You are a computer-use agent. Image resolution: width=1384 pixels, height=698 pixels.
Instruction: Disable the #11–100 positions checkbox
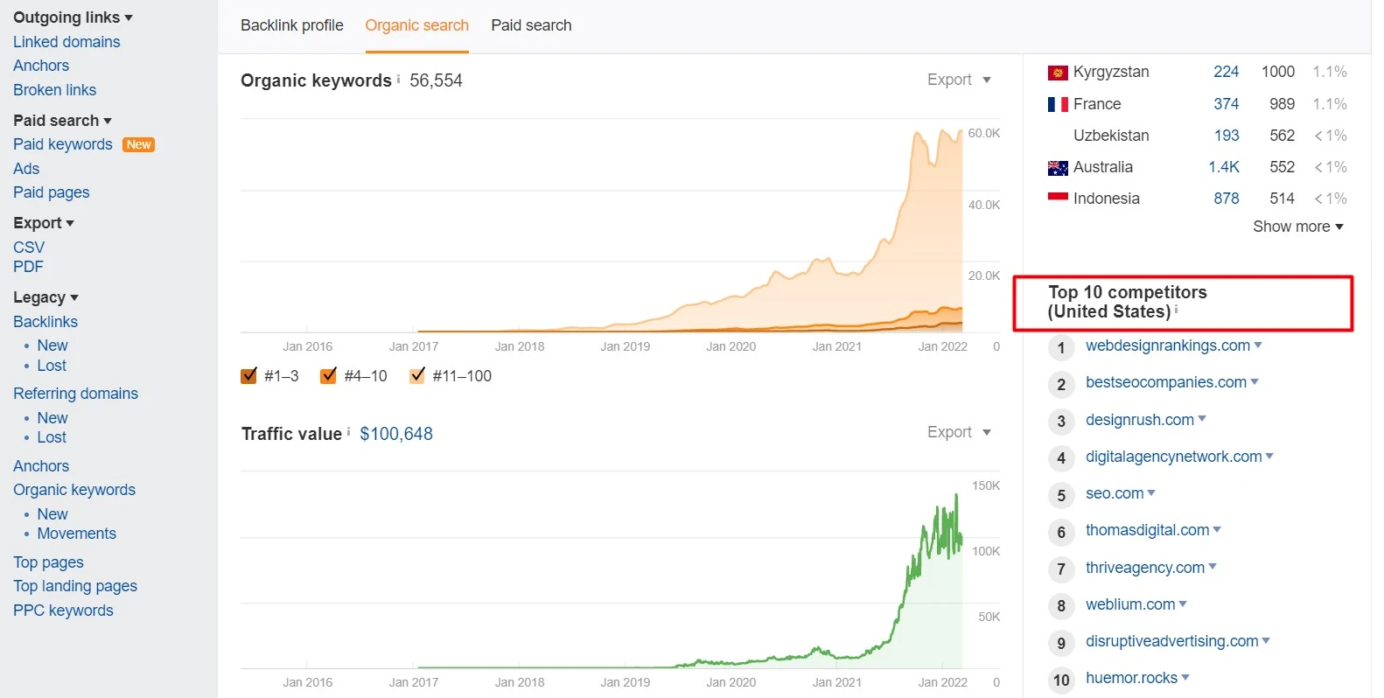coord(417,376)
